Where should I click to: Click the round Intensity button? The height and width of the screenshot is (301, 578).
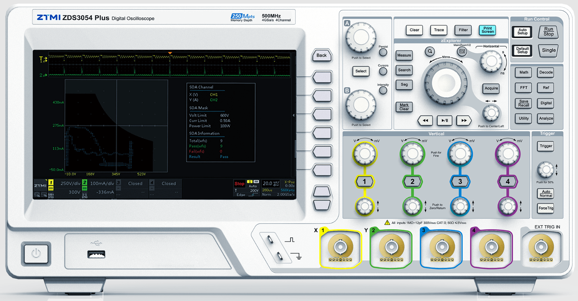(383, 90)
